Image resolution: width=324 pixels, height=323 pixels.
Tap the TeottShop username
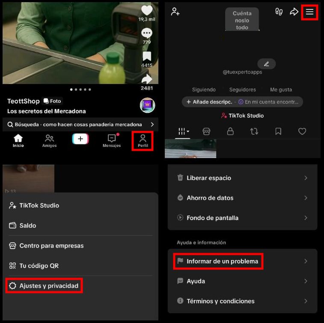pyautogui.click(x=24, y=101)
